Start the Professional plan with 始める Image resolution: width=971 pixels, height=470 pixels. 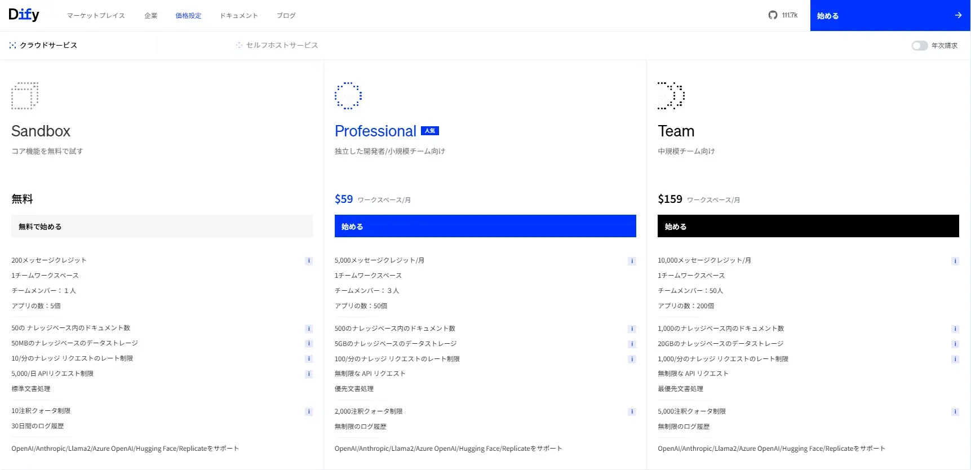tap(485, 226)
